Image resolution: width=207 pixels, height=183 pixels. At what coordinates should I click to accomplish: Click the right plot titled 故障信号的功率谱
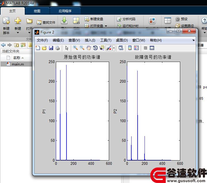(x=153, y=111)
